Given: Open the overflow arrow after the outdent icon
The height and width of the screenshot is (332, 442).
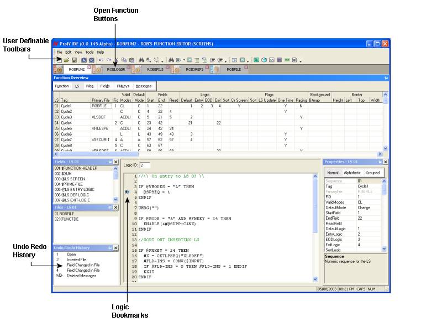Looking at the screenshot, I should [x=226, y=61].
